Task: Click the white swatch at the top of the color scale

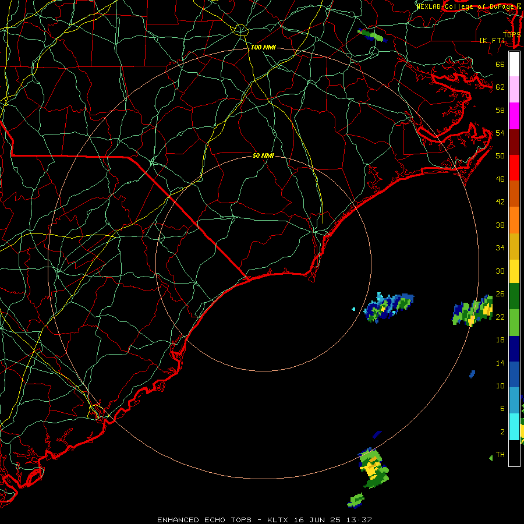Action: coord(514,64)
